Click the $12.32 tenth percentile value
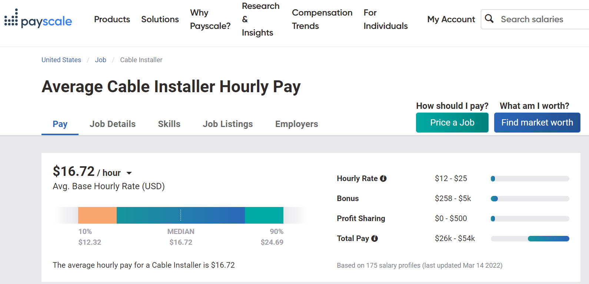Screen dimensions: 589x284 (x=90, y=242)
